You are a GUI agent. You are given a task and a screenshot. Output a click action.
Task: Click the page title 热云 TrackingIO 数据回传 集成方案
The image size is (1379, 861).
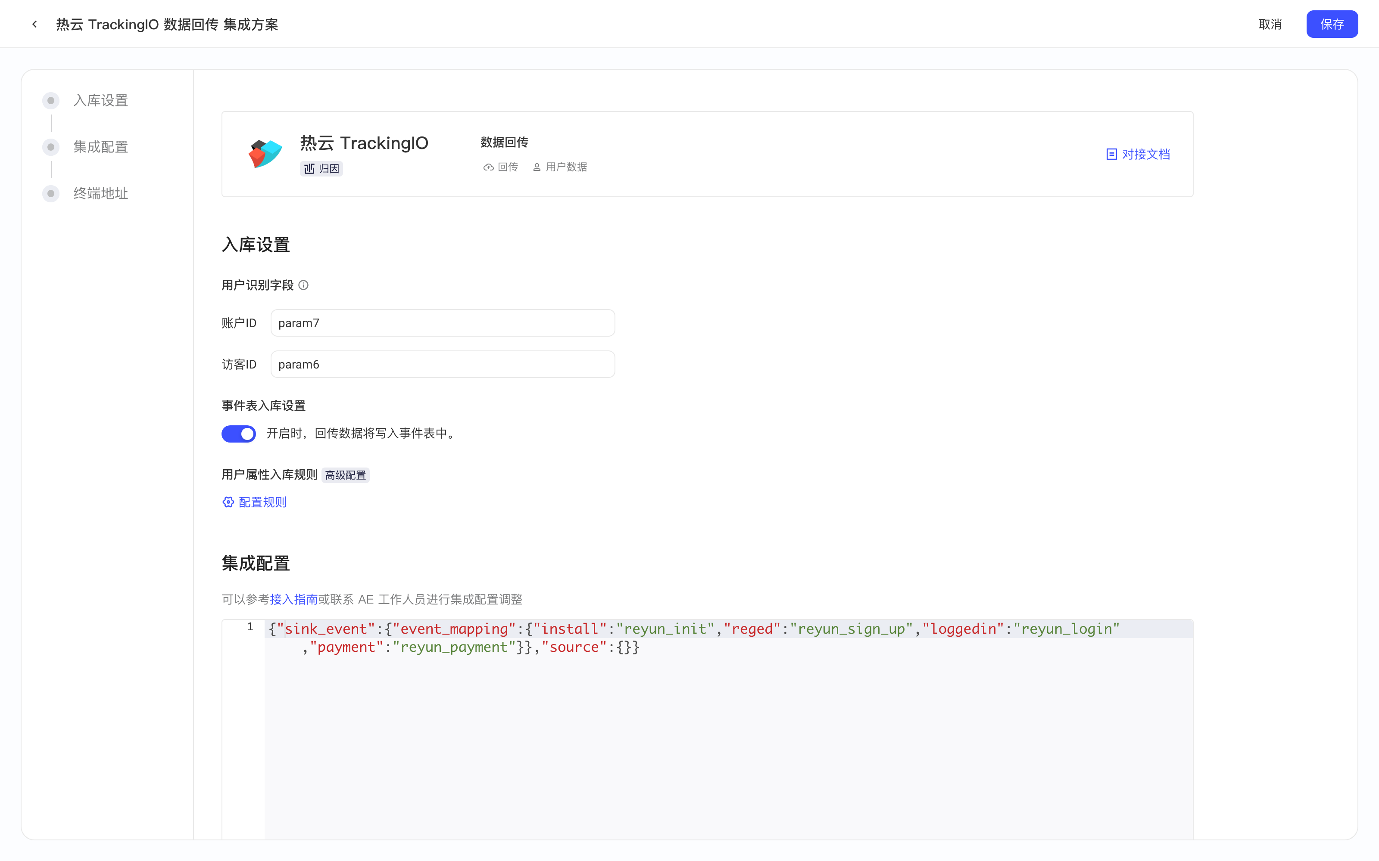(167, 25)
